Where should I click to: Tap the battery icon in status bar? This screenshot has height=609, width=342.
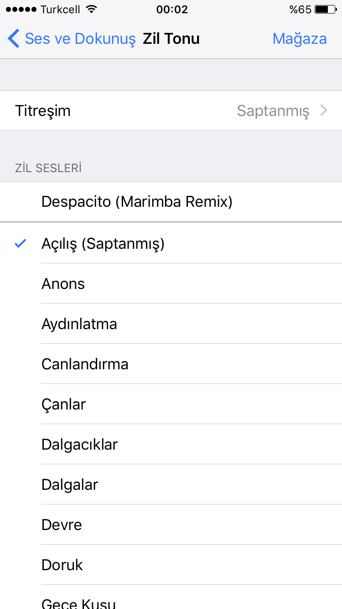(324, 10)
